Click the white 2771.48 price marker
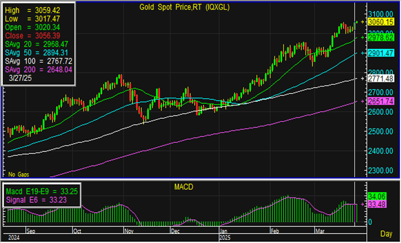The width and height of the screenshot is (401, 243). tap(380, 78)
